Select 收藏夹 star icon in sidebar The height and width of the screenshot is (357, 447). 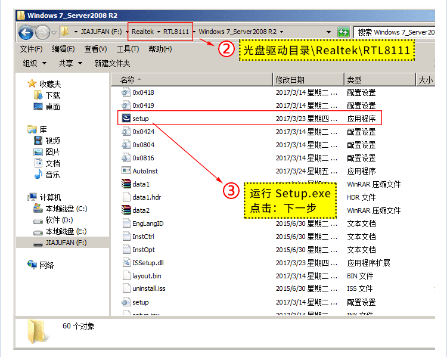[x=32, y=83]
